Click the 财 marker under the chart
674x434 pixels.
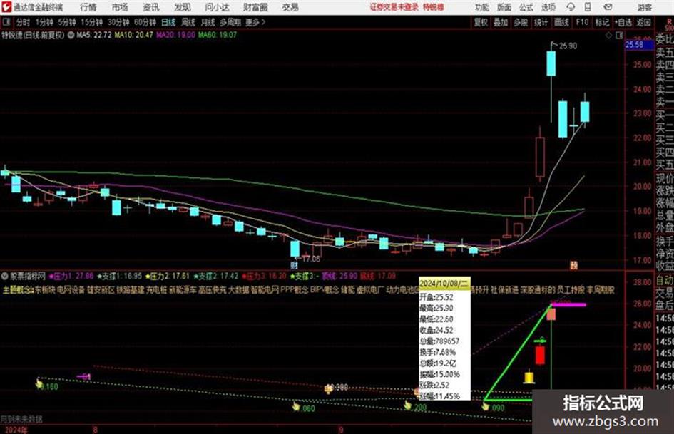coord(295,266)
